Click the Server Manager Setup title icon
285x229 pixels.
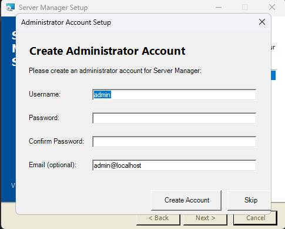(x=10, y=8)
